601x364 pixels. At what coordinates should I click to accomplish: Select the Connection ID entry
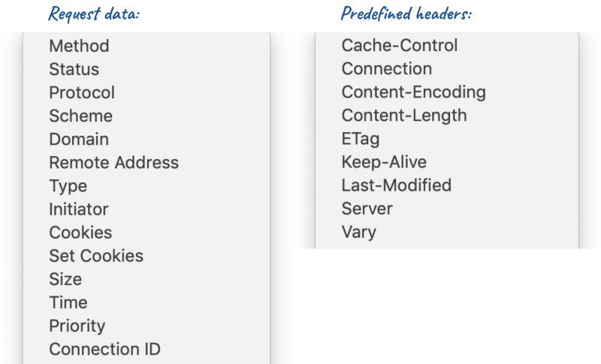(146, 350)
